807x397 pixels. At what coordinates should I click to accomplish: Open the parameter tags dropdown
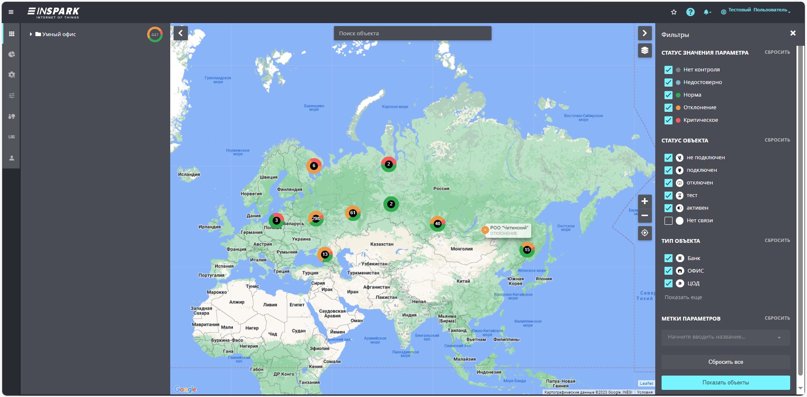click(x=725, y=337)
